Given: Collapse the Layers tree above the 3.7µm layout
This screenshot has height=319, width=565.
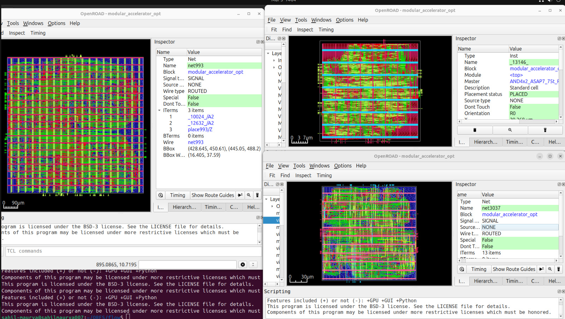Looking at the screenshot, I should pos(268,54).
